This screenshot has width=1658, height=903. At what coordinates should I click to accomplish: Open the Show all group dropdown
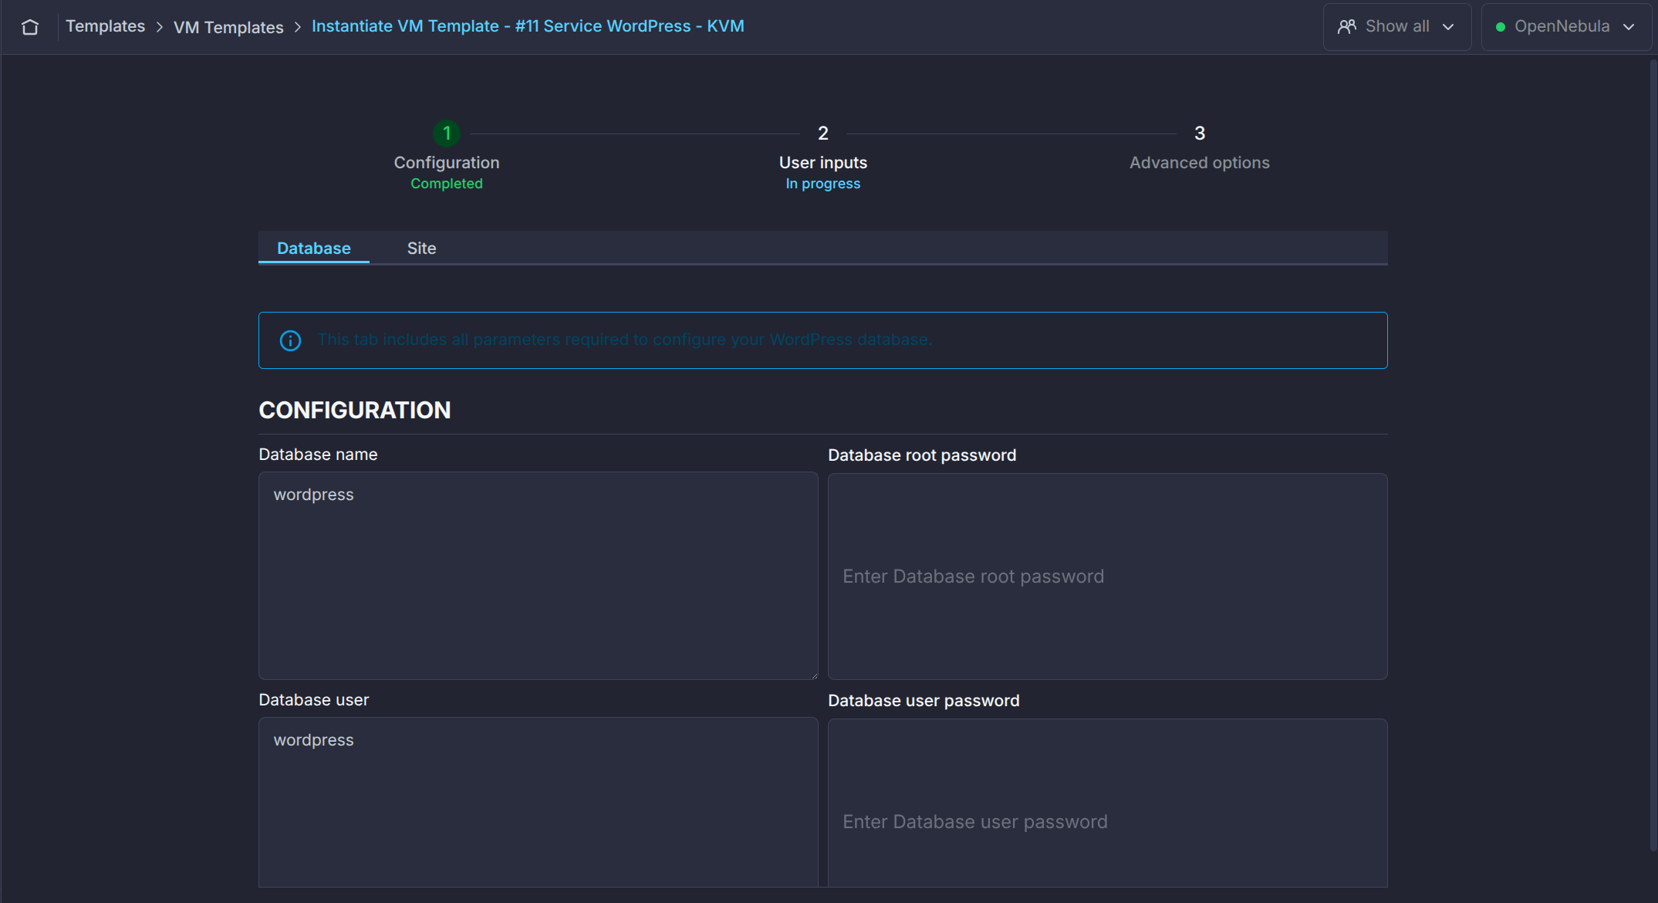tap(1396, 27)
